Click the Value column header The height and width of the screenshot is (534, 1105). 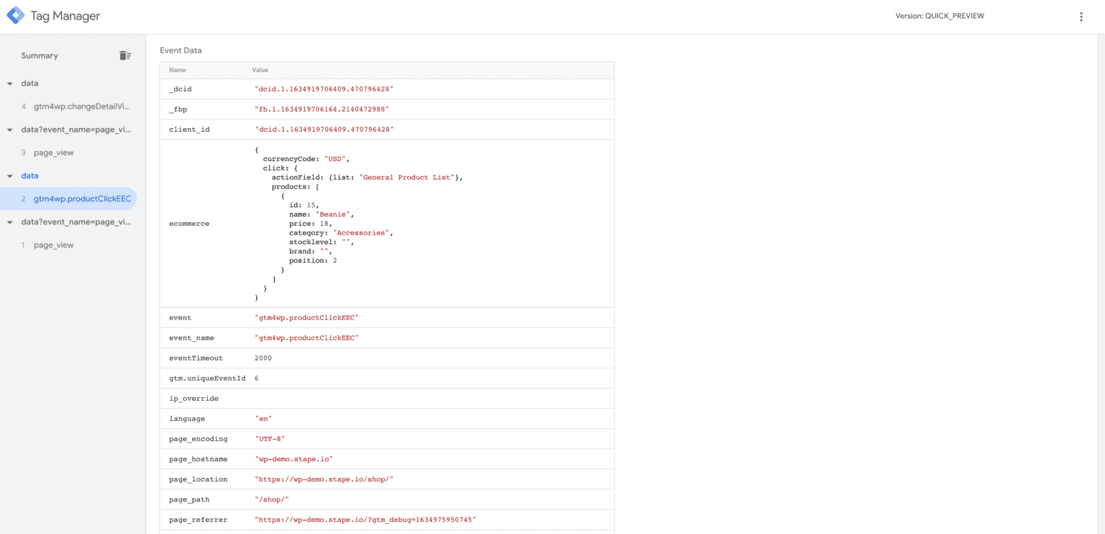tap(260, 70)
